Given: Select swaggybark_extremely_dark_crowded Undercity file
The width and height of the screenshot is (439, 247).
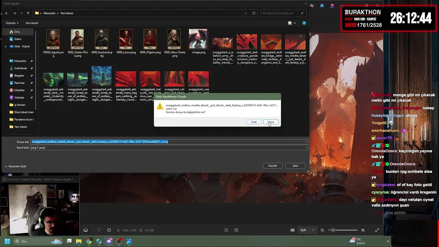Looking at the screenshot, I should point(53,87).
